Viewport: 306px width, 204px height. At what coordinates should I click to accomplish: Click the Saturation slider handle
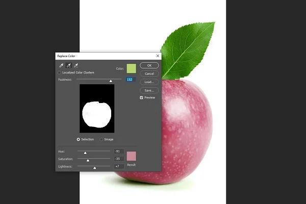(x=88, y=160)
